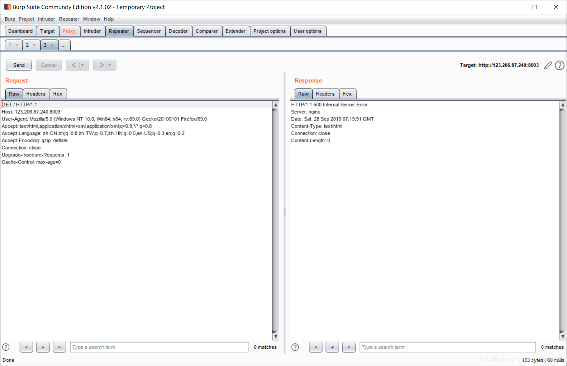Go back in request history
This screenshot has height=366, width=567.
74,65
